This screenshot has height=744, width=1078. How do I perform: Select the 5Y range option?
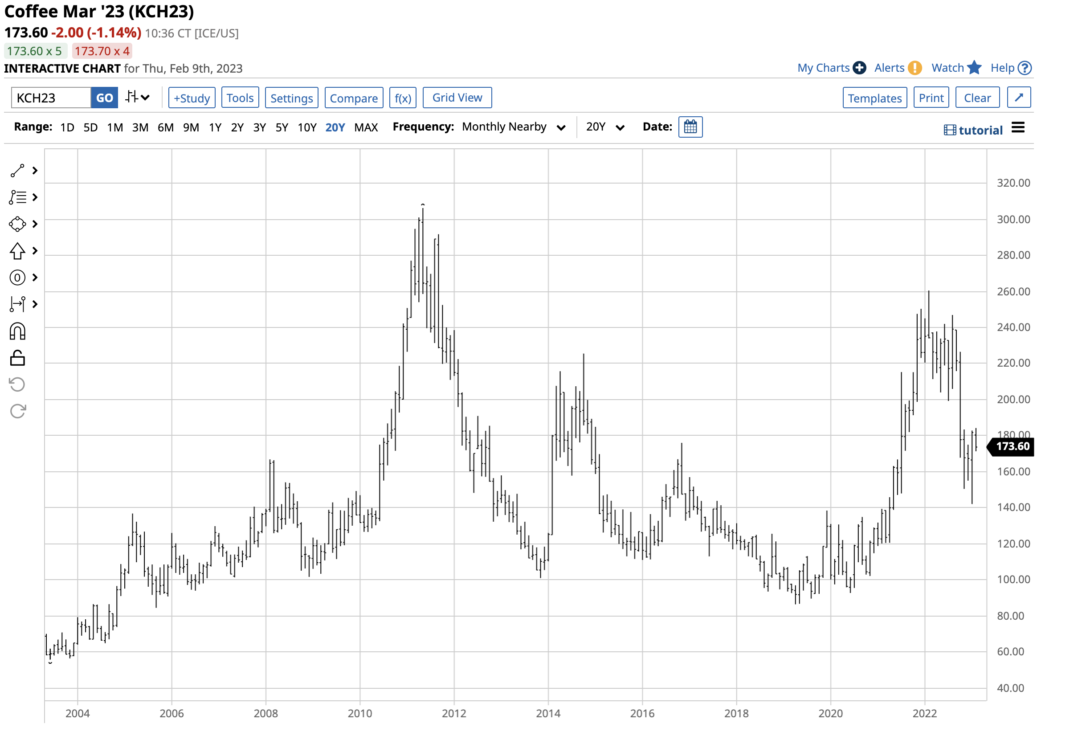point(282,128)
